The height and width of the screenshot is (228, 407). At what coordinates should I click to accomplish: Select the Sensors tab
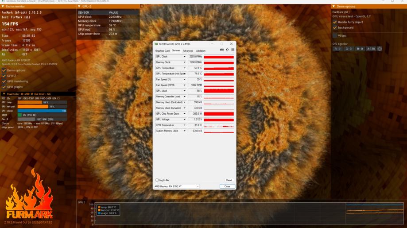pyautogui.click(x=176, y=50)
